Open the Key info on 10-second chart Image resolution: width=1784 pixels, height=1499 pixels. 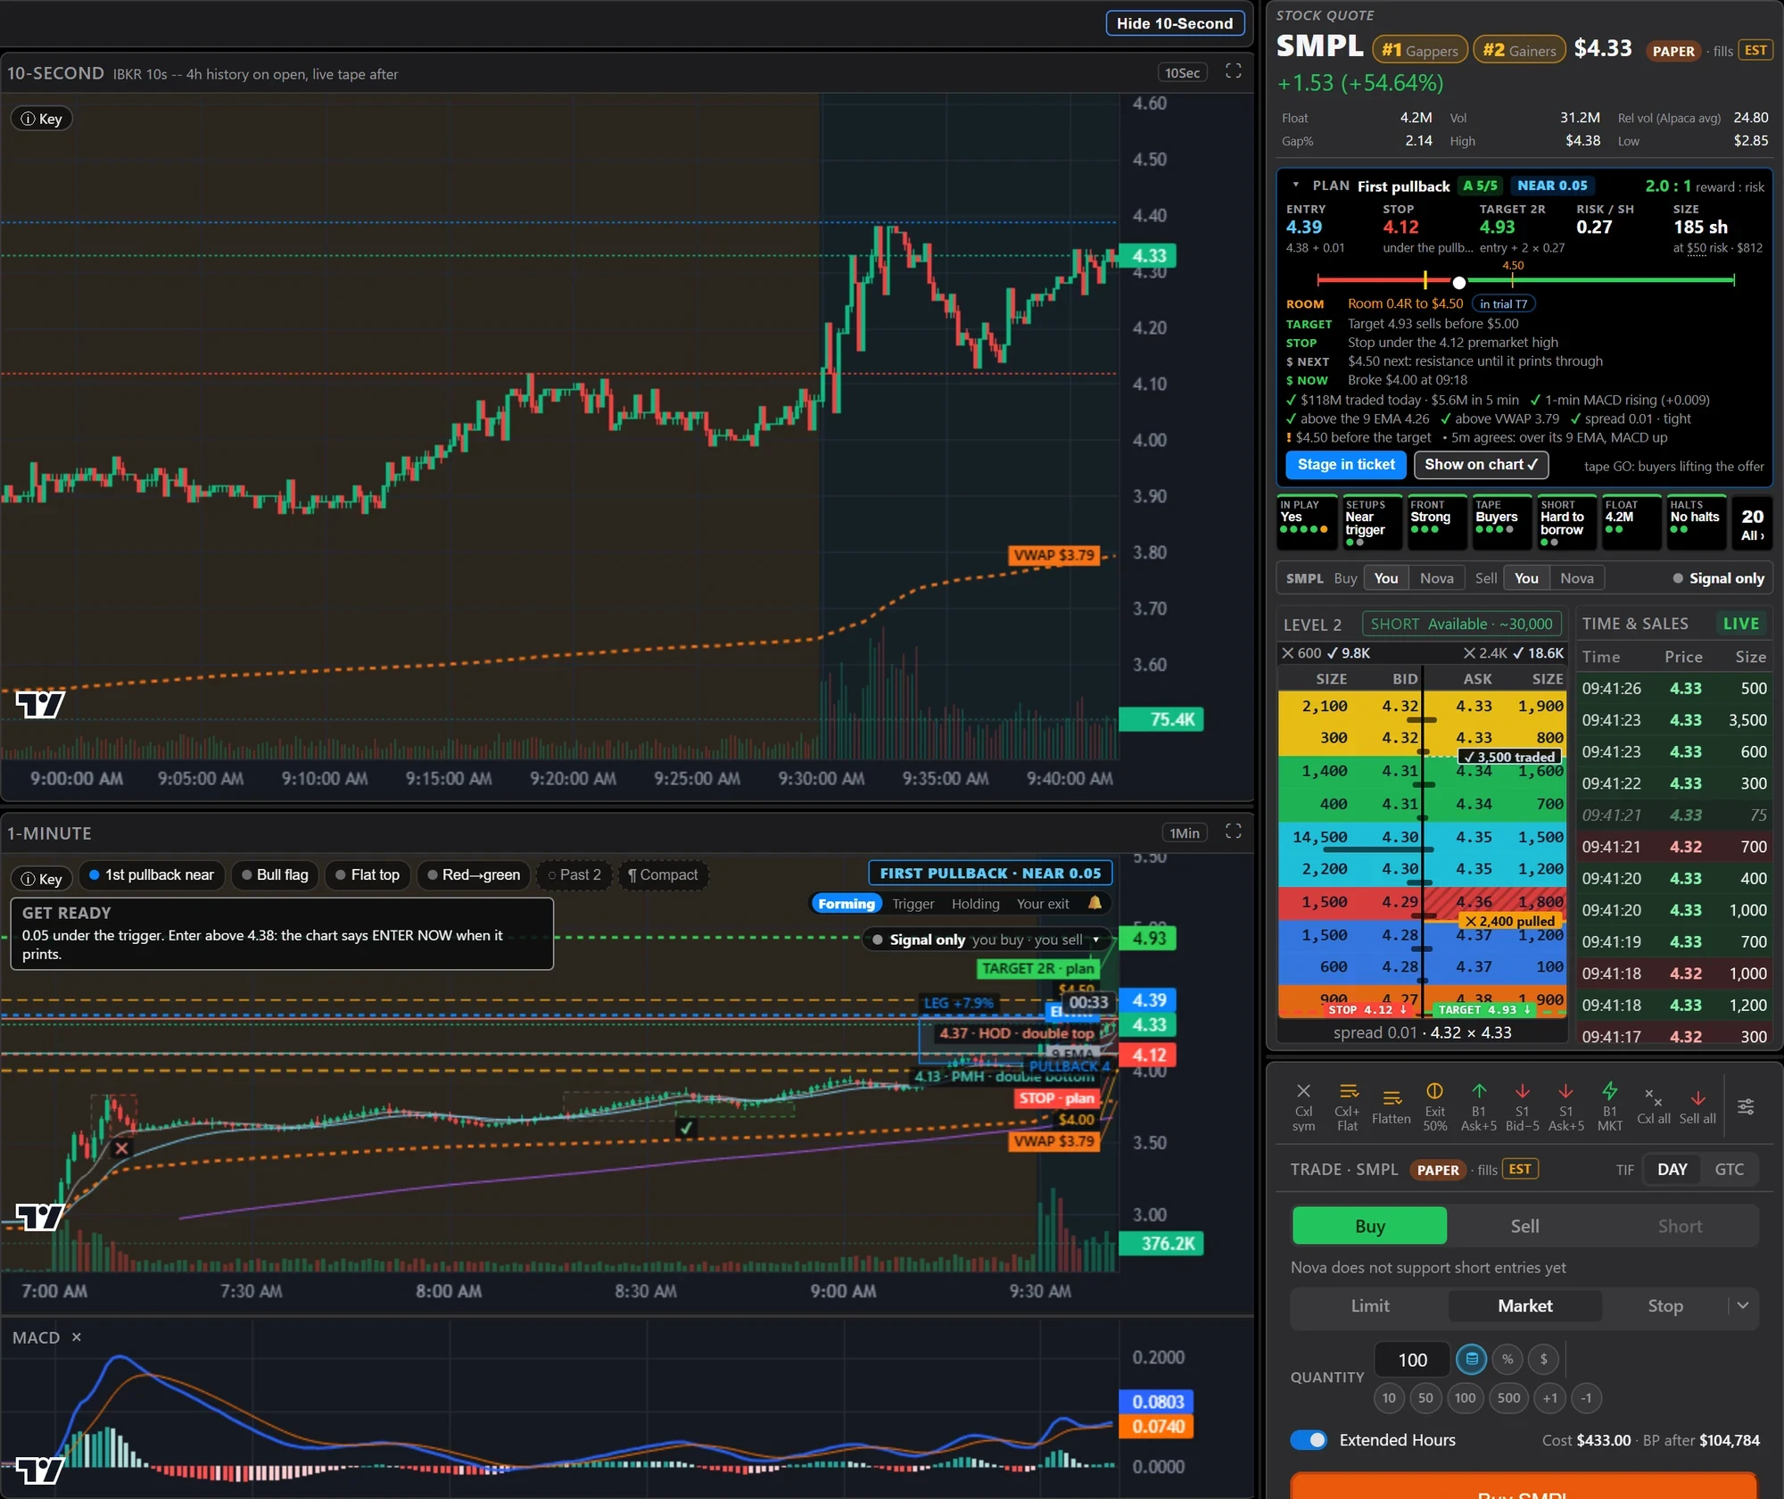coord(41,119)
